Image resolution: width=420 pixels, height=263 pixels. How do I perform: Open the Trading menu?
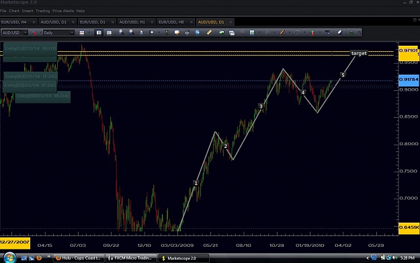click(42, 11)
